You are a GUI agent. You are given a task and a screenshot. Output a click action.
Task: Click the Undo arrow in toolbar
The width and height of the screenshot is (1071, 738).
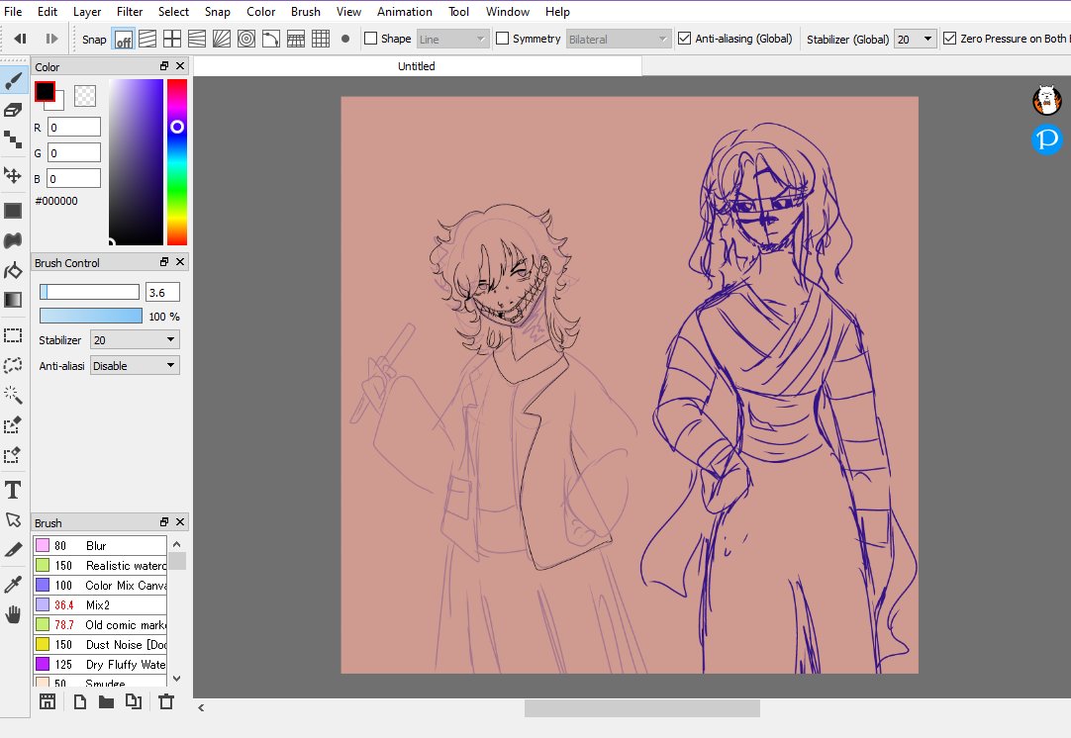[21, 39]
